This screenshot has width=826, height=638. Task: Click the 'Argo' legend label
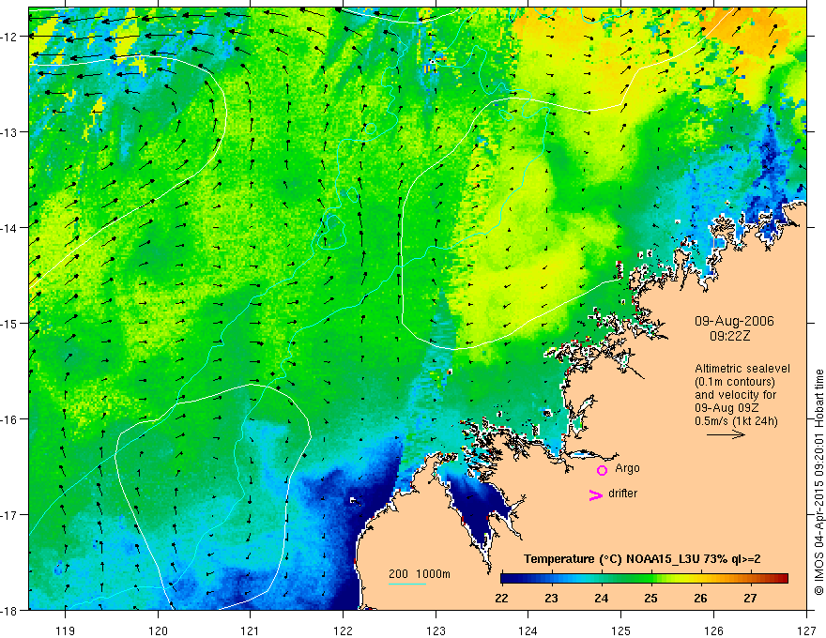tap(627, 468)
